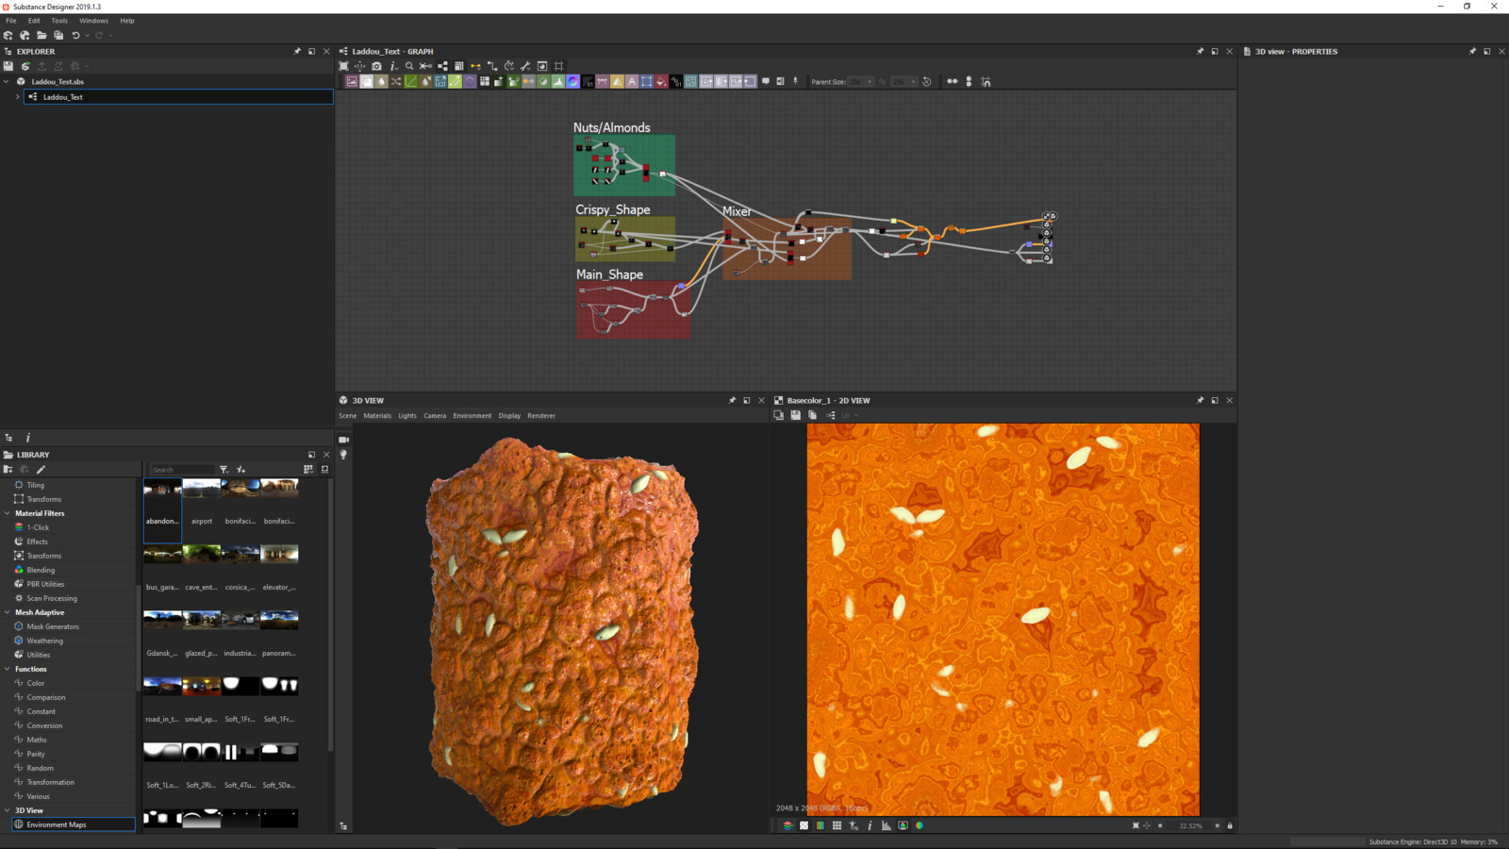
Task: Click the save-all icon in main toolbar
Action: [x=58, y=35]
